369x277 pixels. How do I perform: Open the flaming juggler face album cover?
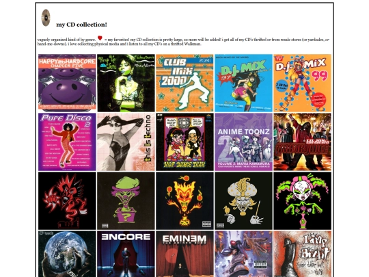[184, 200]
